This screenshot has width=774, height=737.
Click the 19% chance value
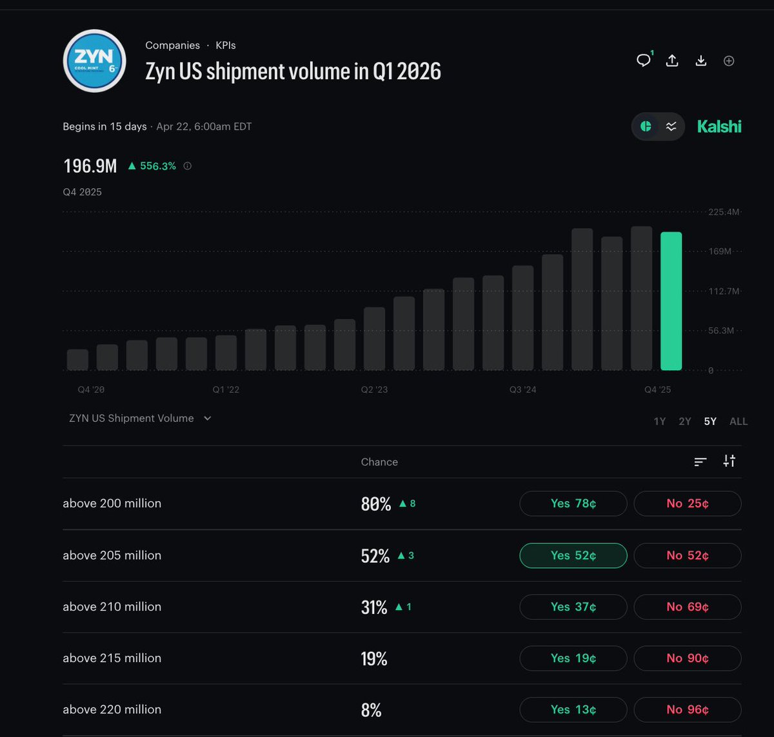coord(374,659)
